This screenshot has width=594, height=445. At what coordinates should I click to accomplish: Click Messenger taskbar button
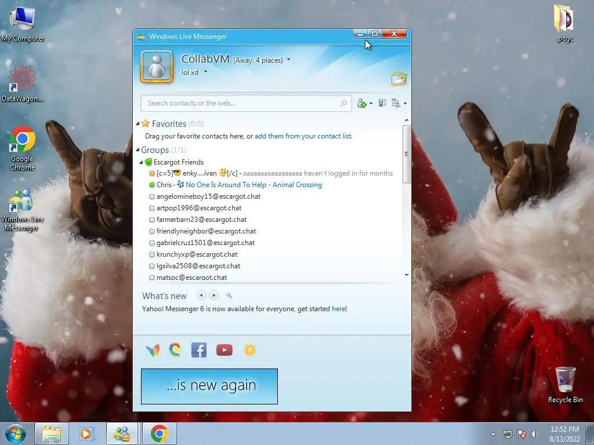click(x=122, y=433)
